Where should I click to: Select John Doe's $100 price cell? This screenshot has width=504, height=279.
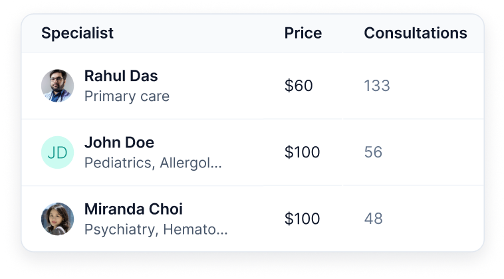(x=302, y=152)
